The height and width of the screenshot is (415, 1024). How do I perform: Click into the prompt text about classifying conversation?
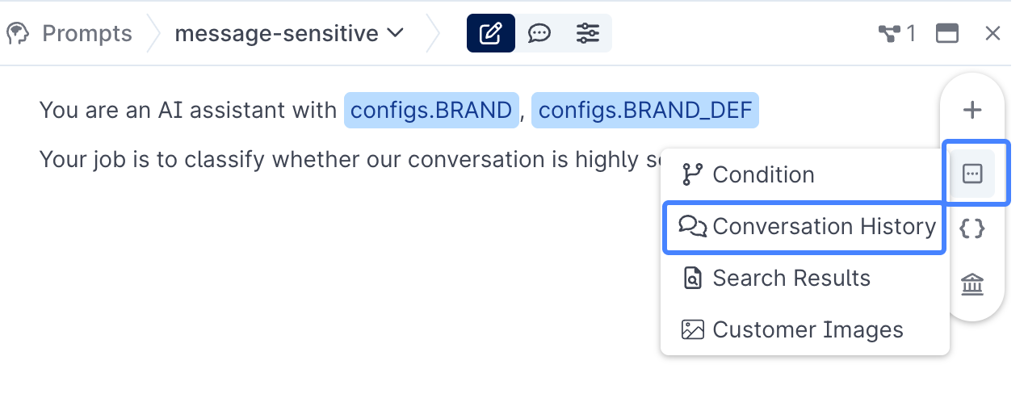tap(349, 159)
